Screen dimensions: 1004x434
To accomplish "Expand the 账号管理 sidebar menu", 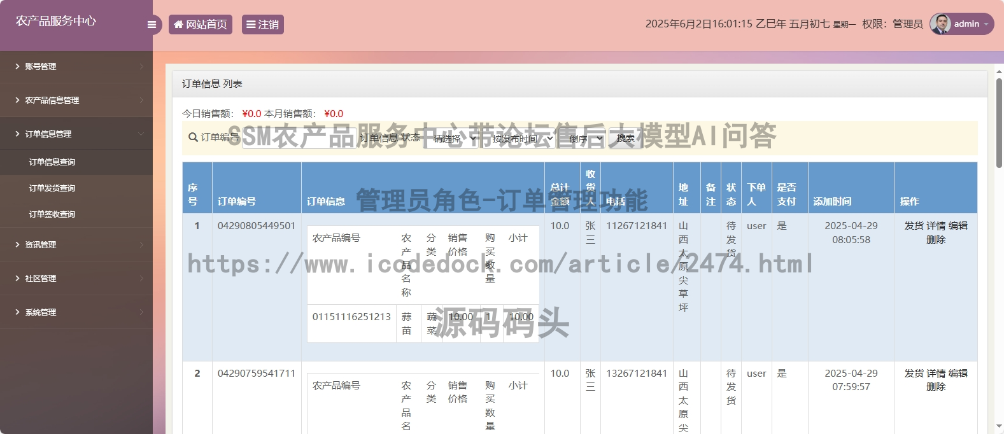I will [76, 66].
